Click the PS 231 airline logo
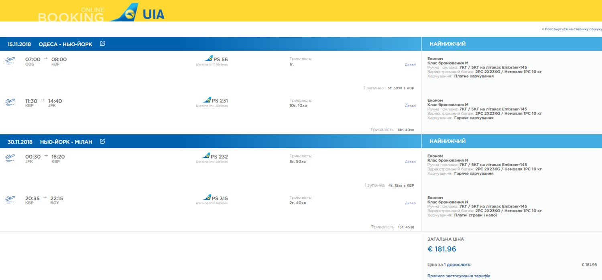This screenshot has height=280, width=602. click(207, 100)
